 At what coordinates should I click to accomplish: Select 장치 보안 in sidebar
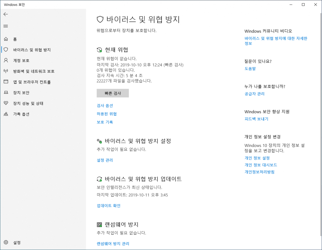click(x=21, y=93)
